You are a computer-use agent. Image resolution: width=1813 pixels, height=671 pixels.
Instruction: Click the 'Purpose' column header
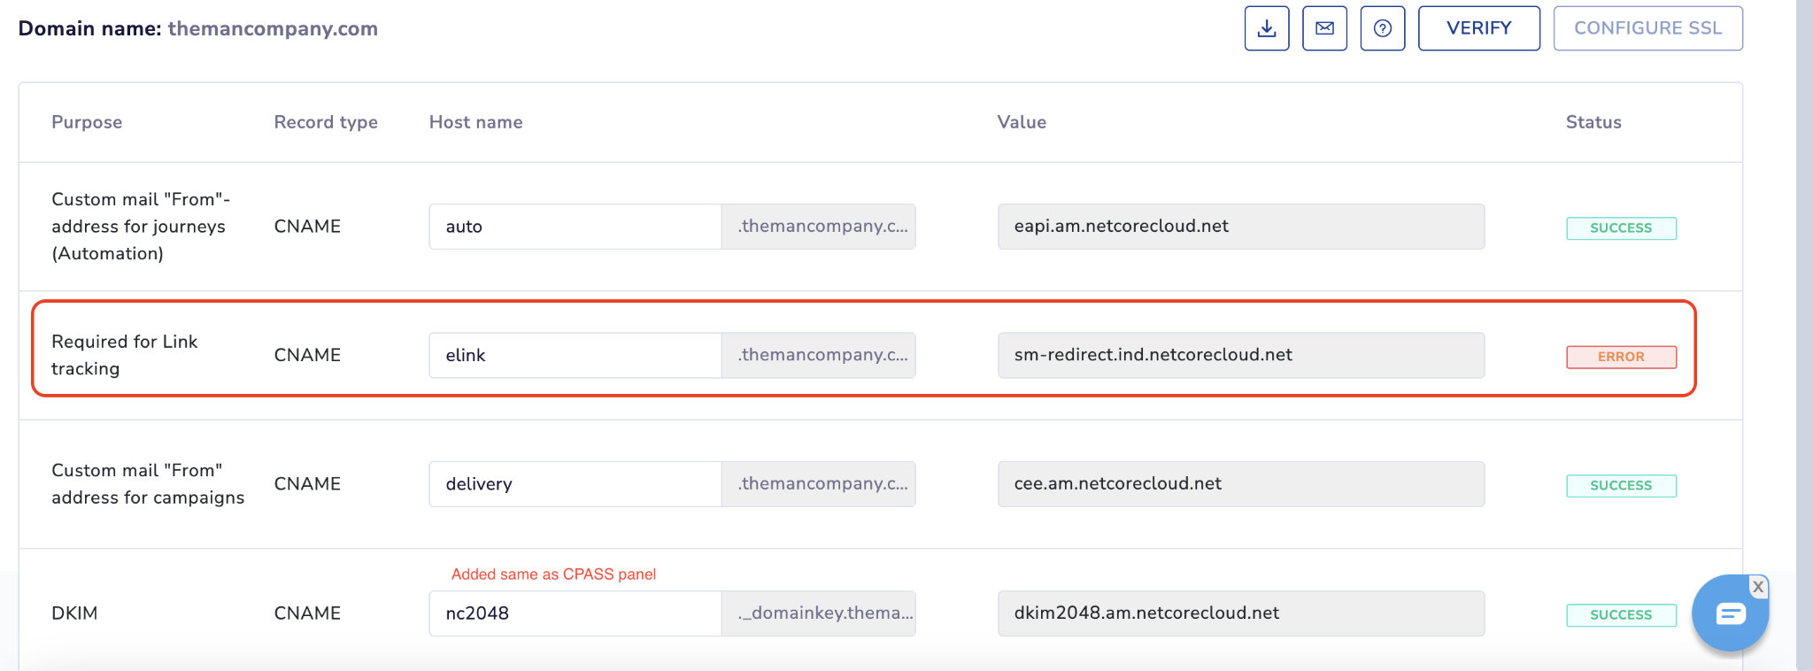pyautogui.click(x=87, y=122)
